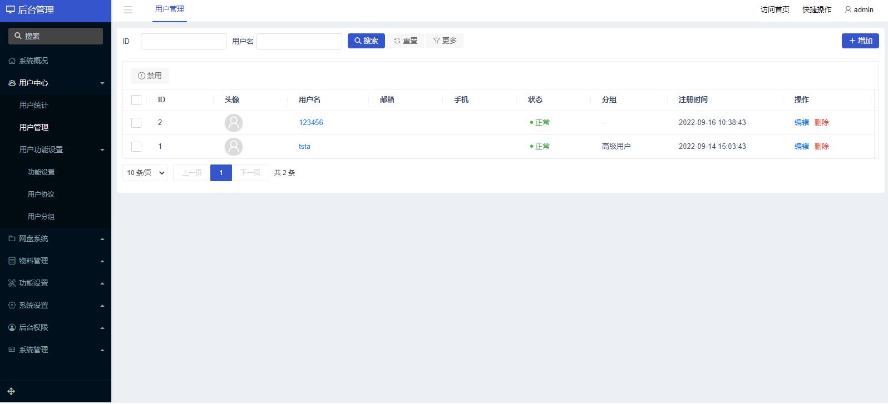This screenshot has width=888, height=404.
Task: Click the hamburger menu collapse icon
Action: (x=128, y=10)
